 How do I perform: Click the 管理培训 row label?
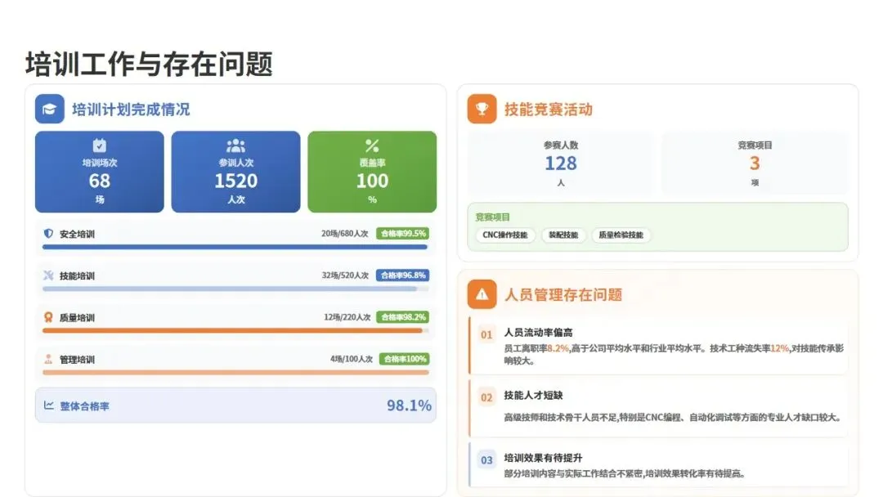[77, 359]
